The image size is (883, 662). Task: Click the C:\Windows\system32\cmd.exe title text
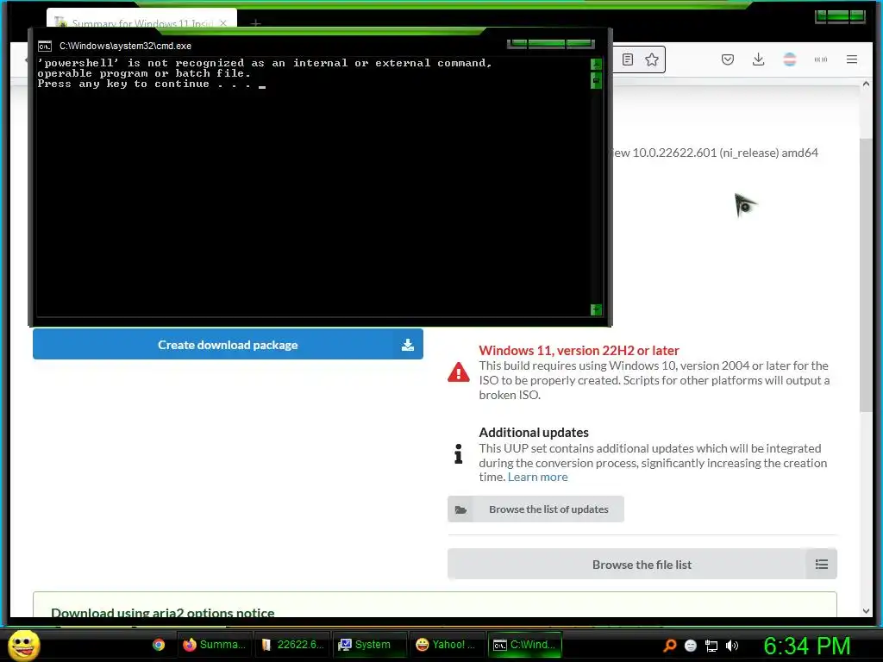coord(126,47)
